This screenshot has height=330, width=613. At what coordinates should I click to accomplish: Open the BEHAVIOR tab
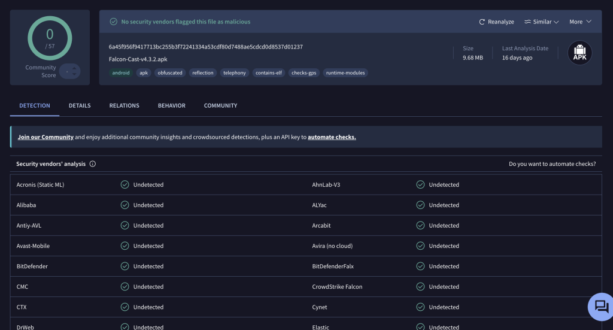tap(172, 105)
